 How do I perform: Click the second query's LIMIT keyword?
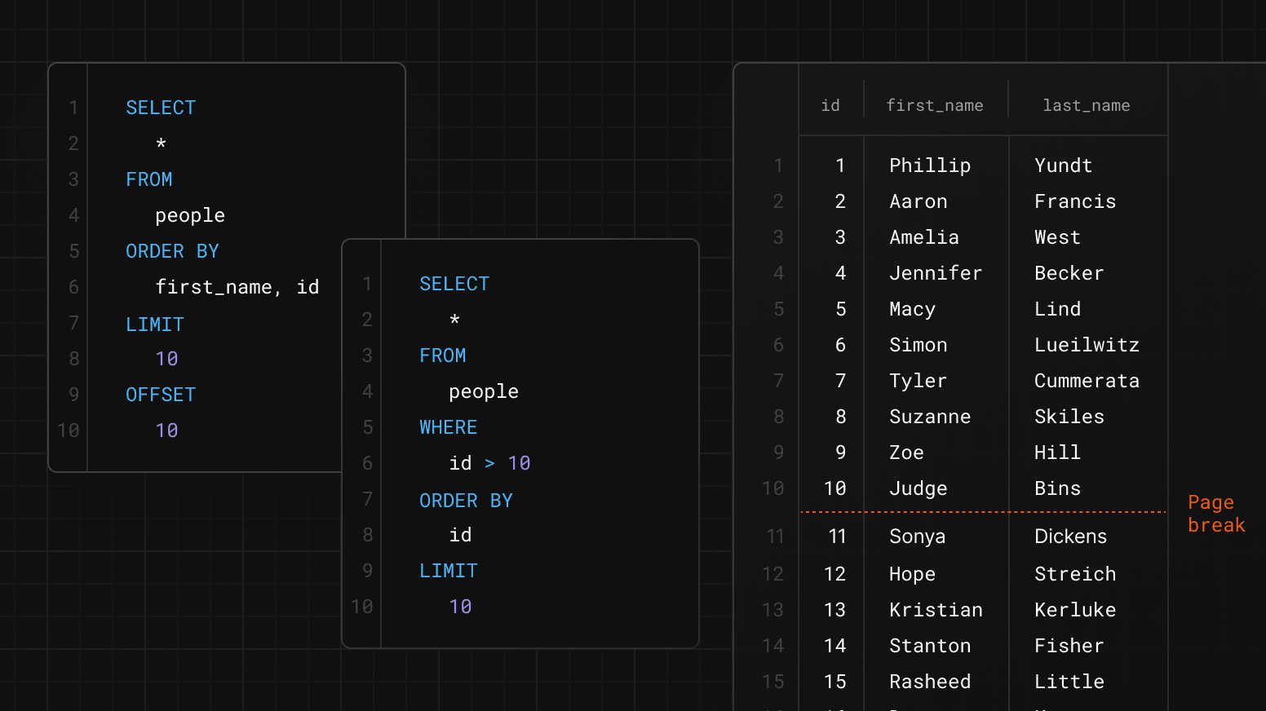(x=449, y=571)
